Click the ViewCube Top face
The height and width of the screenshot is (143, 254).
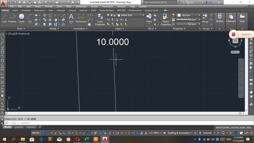coord(235,41)
